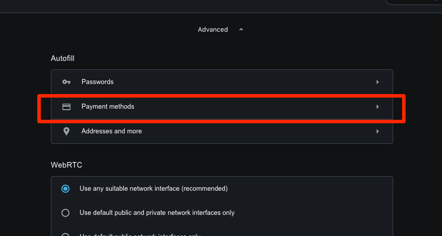Expand Payment methods via its right arrow
The height and width of the screenshot is (236, 442).
(x=378, y=107)
